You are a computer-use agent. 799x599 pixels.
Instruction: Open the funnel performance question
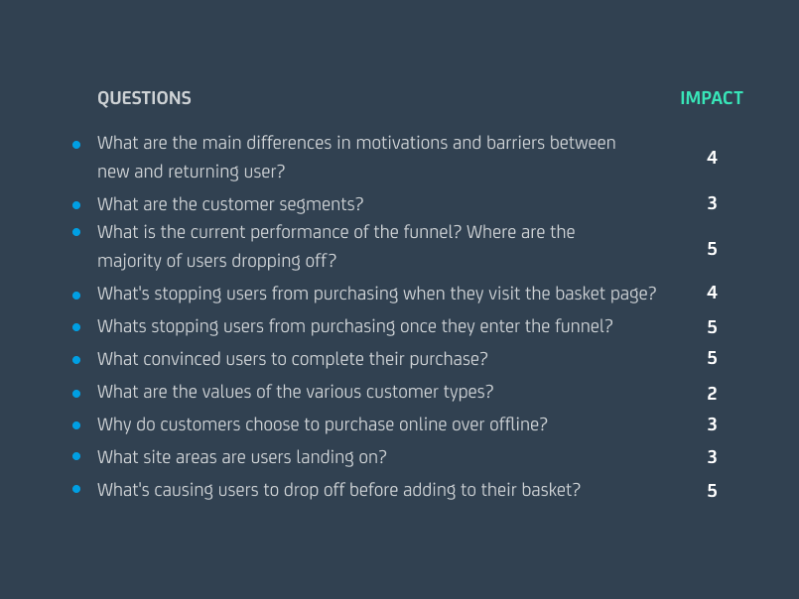click(335, 246)
